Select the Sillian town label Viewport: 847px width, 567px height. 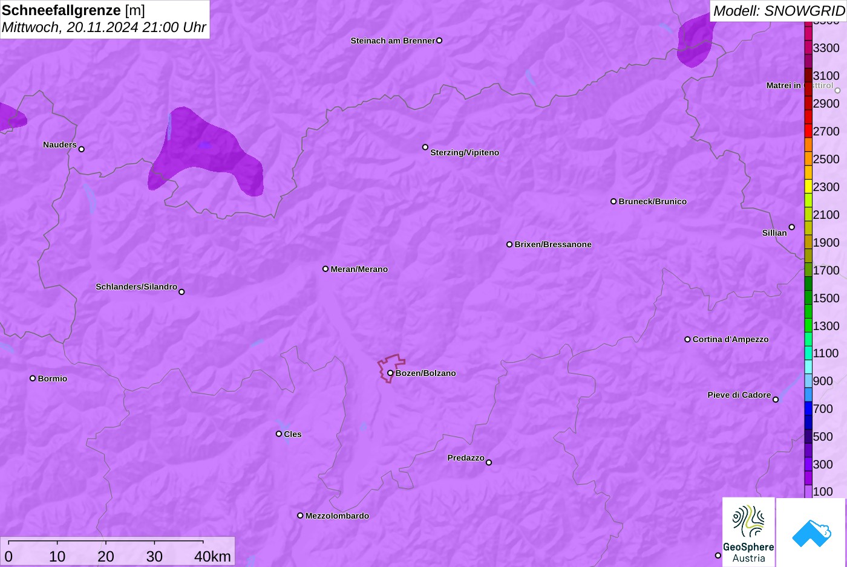point(774,233)
